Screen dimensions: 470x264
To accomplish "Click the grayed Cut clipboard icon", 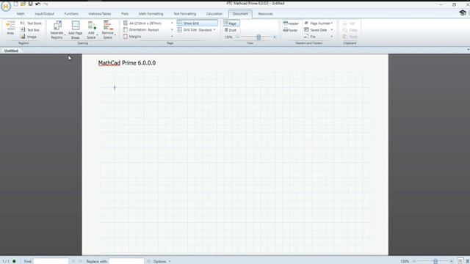I will pos(345,23).
